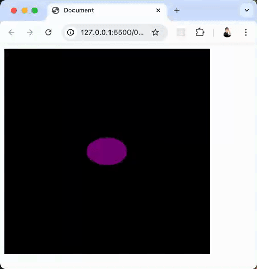Viewport: 257px width, 269px height.
Task: Click the green fullscreen window button
Action: pyautogui.click(x=34, y=11)
